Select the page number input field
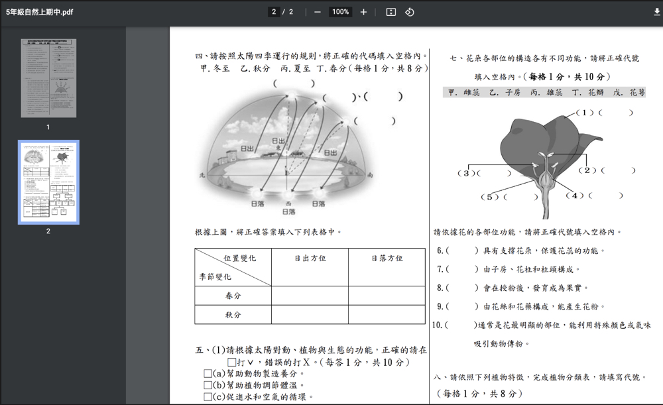This screenshot has height=405, width=663. coord(274,12)
